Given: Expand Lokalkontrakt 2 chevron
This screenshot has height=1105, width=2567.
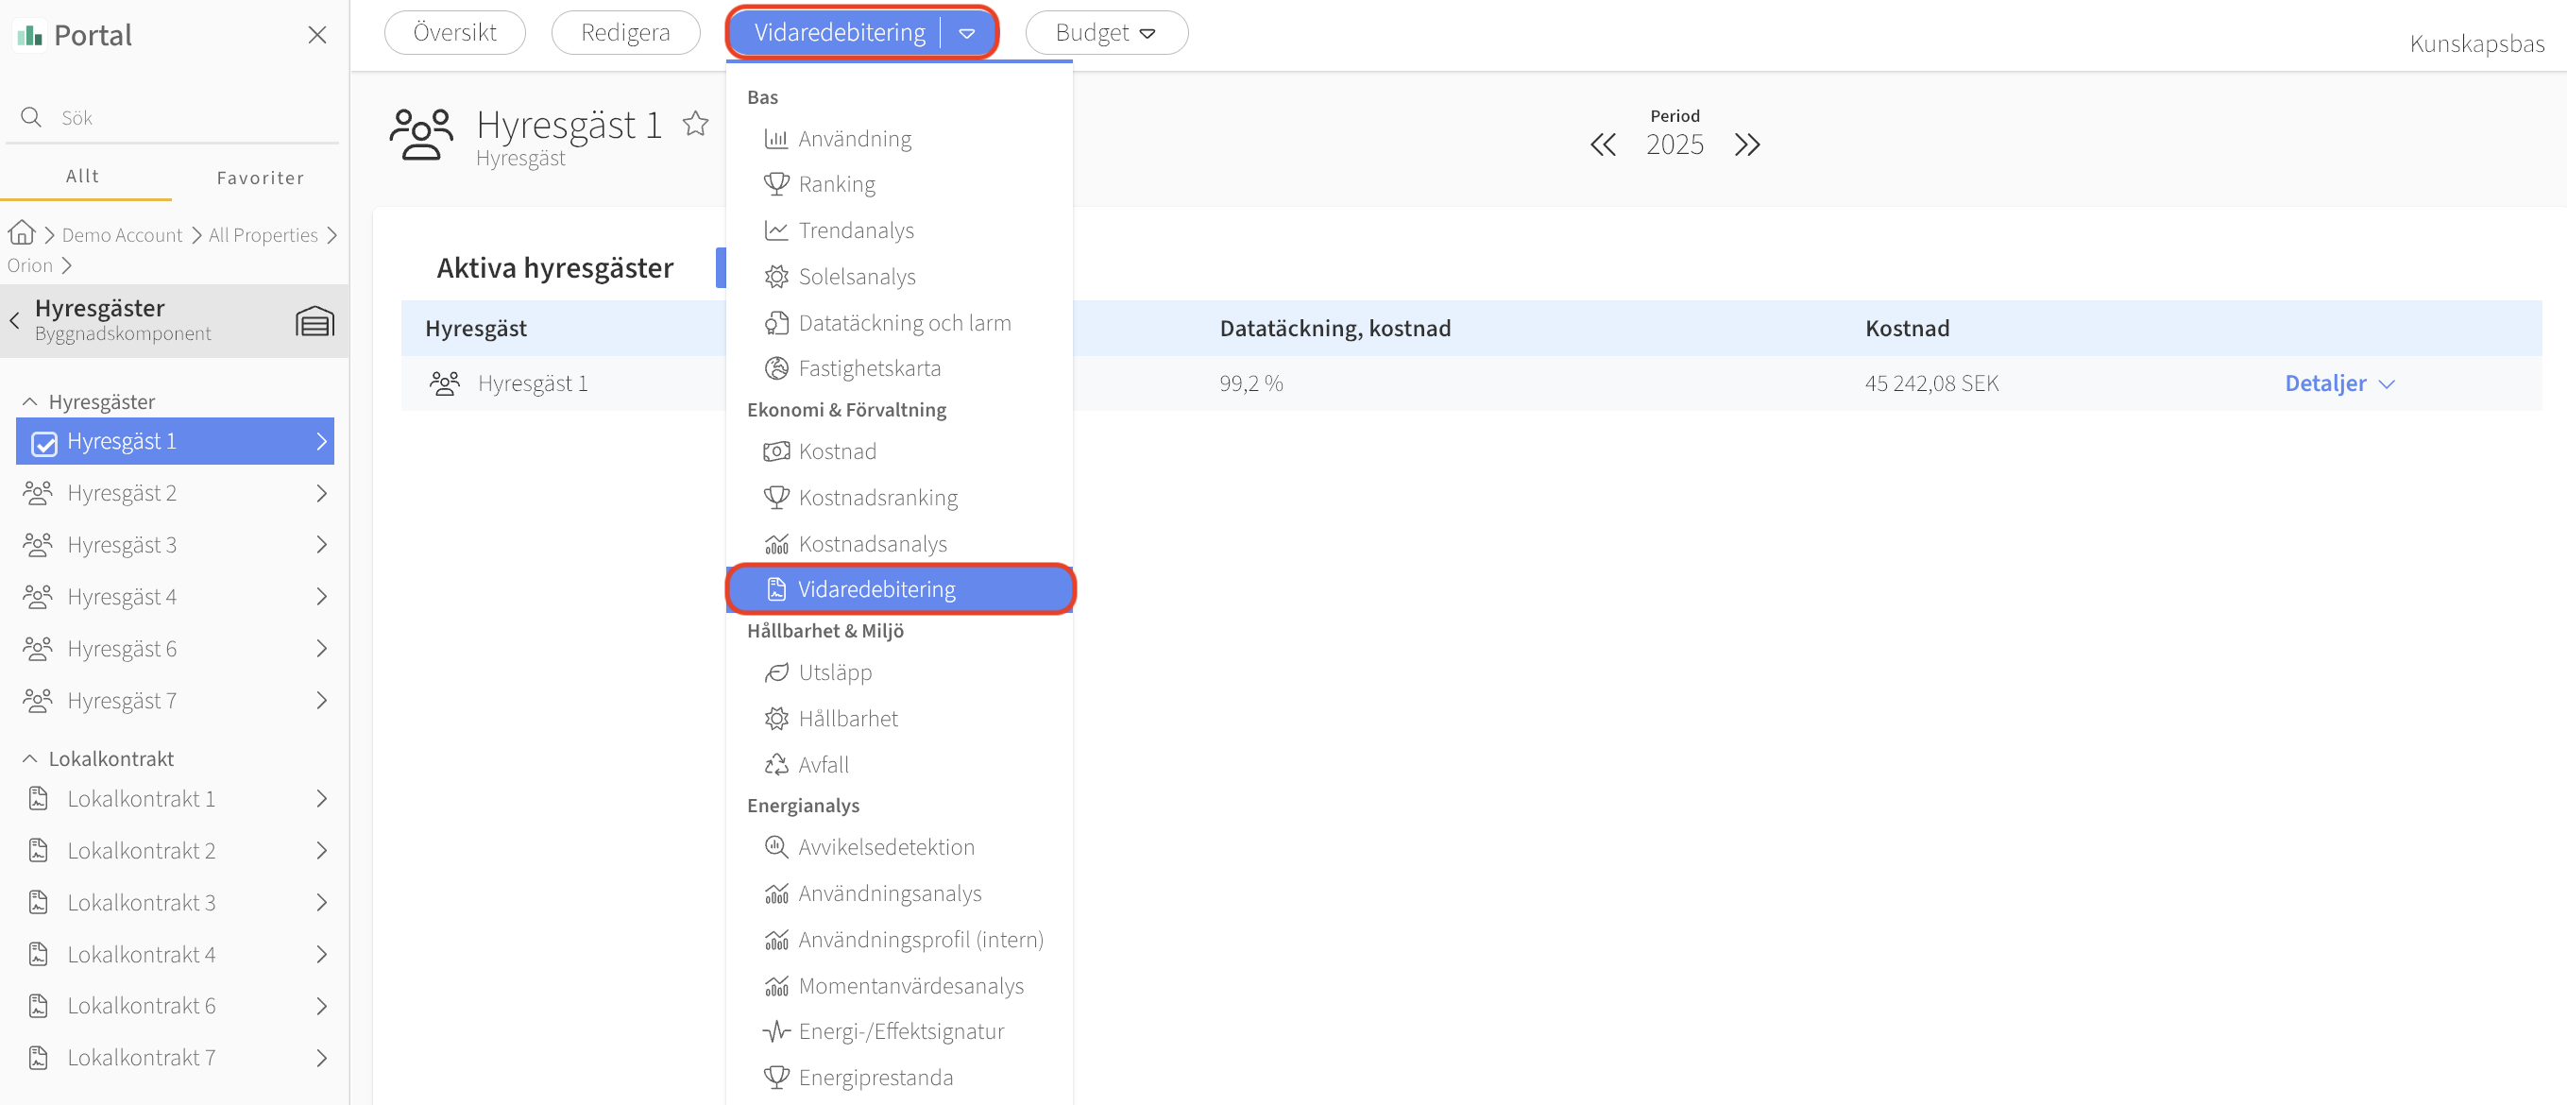Looking at the screenshot, I should [321, 850].
